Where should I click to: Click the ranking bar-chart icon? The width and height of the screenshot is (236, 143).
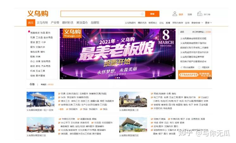[x=200, y=14]
